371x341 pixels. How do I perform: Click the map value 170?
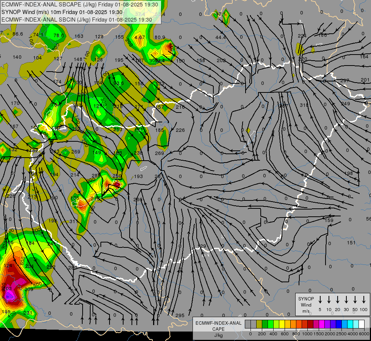(15, 103)
